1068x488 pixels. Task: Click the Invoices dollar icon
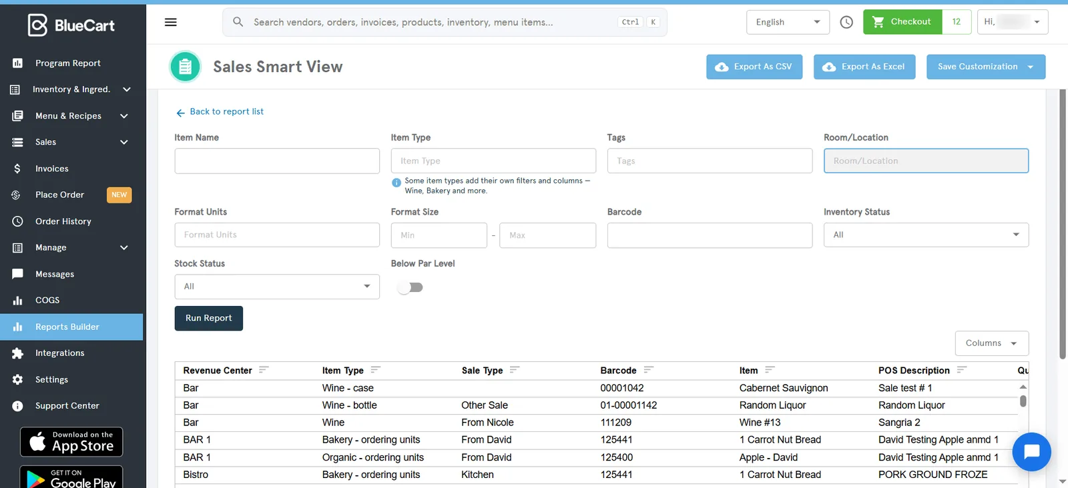point(18,169)
